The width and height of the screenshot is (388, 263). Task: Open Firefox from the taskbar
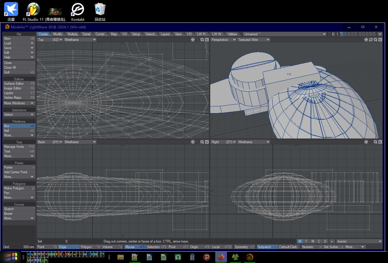(221, 257)
